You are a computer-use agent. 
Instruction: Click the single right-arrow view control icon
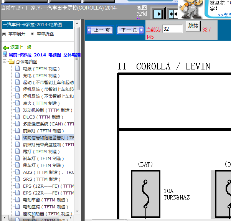coord(158,14)
